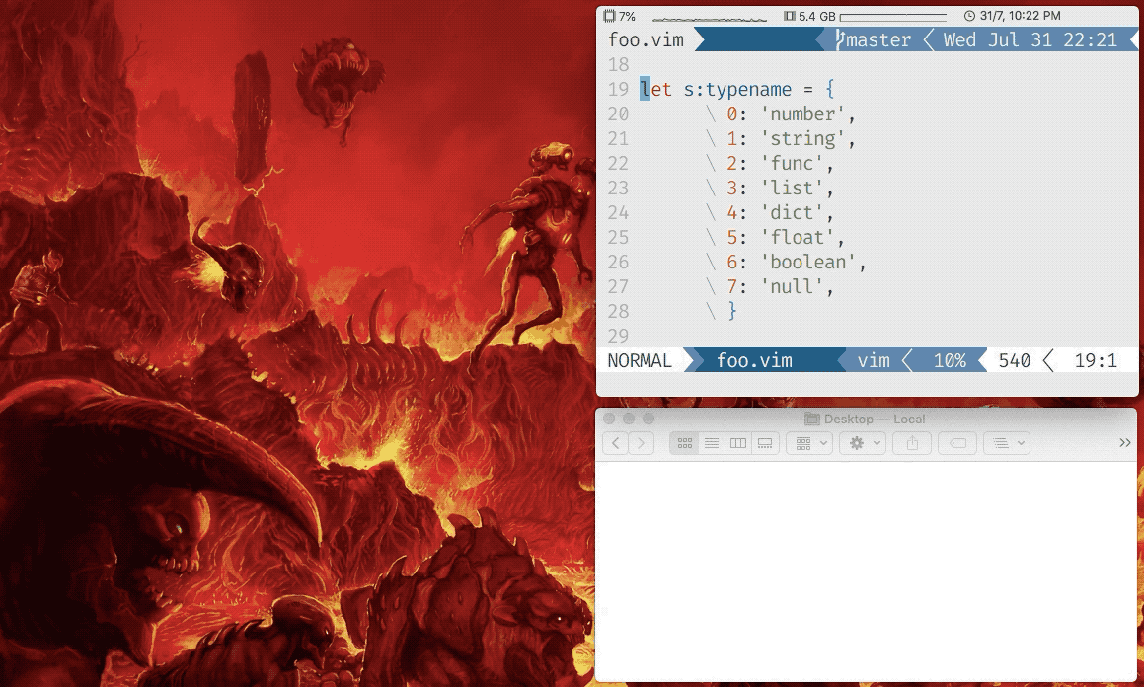The image size is (1144, 687).
Task: Click the Finder share button
Action: [912, 442]
